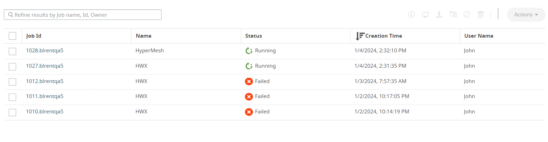Image resolution: width=548 pixels, height=142 pixels.
Task: Click the job info icon
Action: [x=411, y=15]
